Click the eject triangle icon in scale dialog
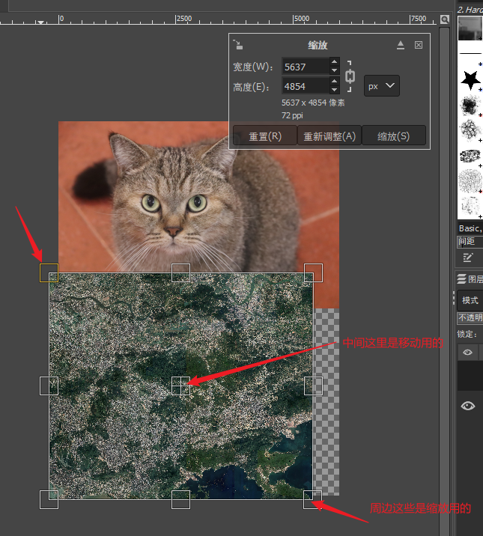 point(401,45)
